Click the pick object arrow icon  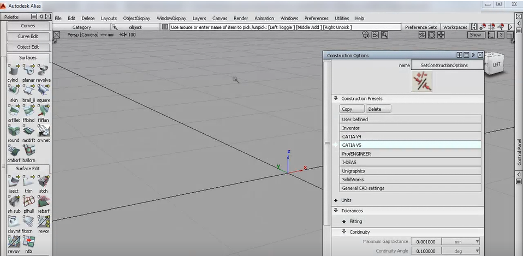[x=115, y=27]
